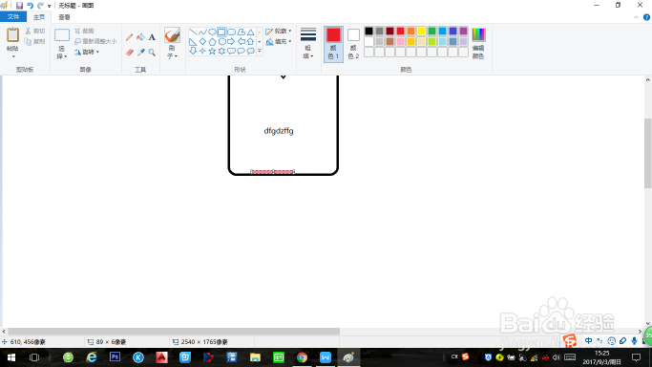The image size is (652, 367).
Task: Click the Undo arrow in title bar
Action: click(x=30, y=6)
